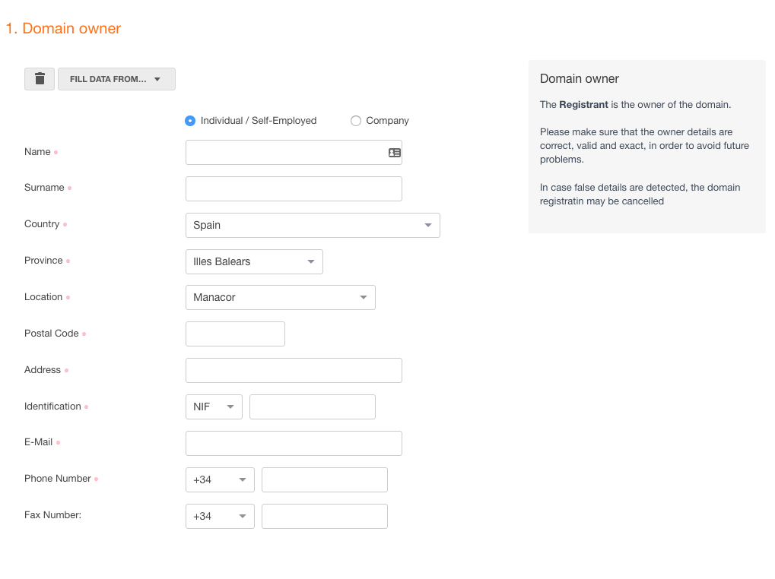Open the +34 phone country code dropdown
The height and width of the screenshot is (579, 775).
(220, 479)
